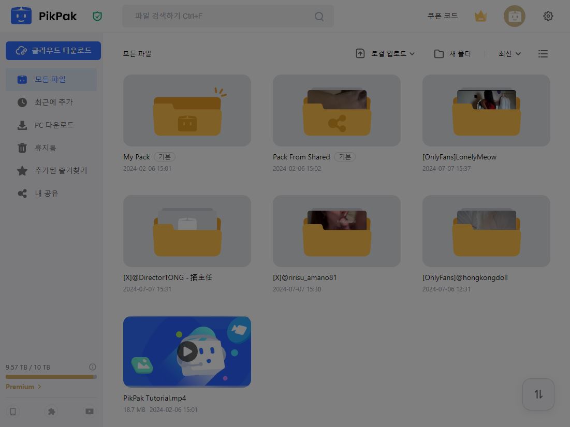This screenshot has height=427, width=570.
Task: Open mobile device icon at sidebar bottom
Action: (x=13, y=411)
